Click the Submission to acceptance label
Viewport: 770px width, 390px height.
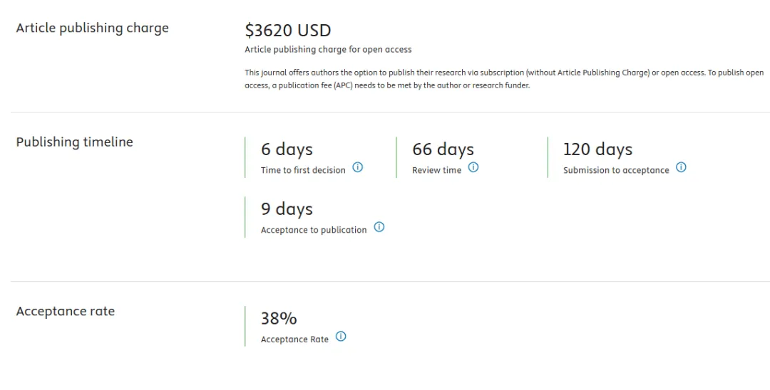[616, 170]
